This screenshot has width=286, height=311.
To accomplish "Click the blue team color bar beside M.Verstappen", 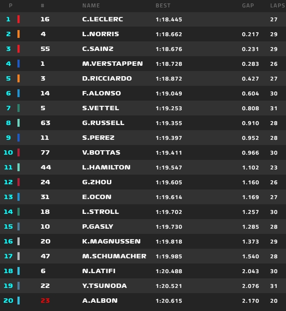I will [18, 64].
